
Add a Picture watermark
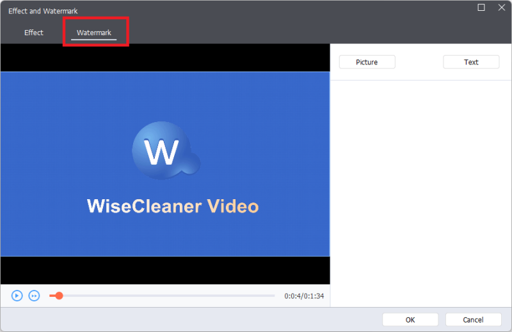(x=367, y=62)
